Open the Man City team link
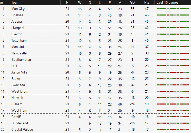Image resolution: width=191 pixels, height=133 pixels. coord(18,9)
